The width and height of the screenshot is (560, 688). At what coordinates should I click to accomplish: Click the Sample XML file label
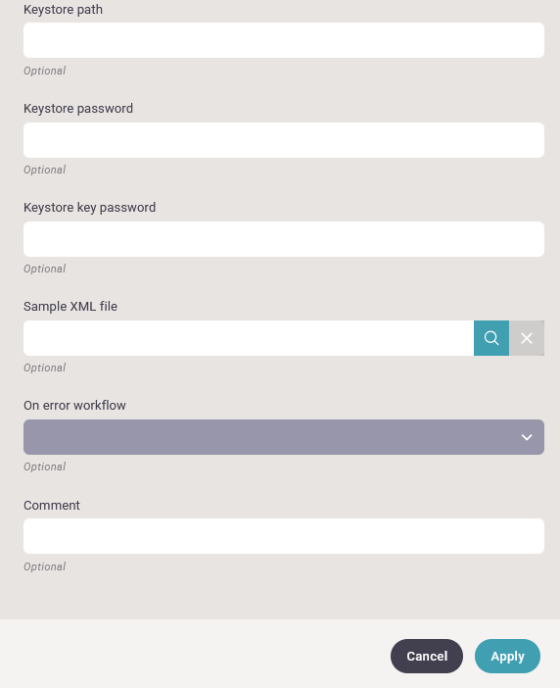[70, 306]
